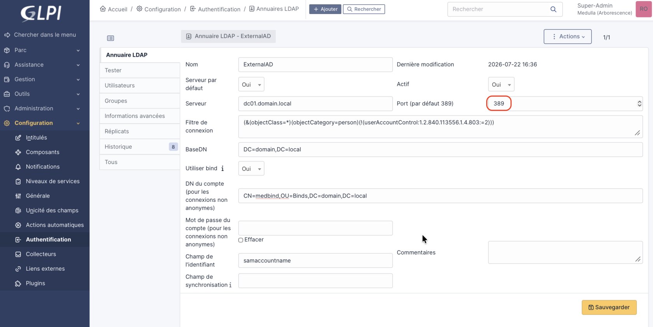Click the Serveur input field
Screen dimensions: 653x327
tap(315, 104)
